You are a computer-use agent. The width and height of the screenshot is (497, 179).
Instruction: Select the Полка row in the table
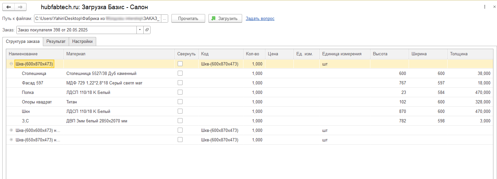pyautogui.click(x=28, y=92)
